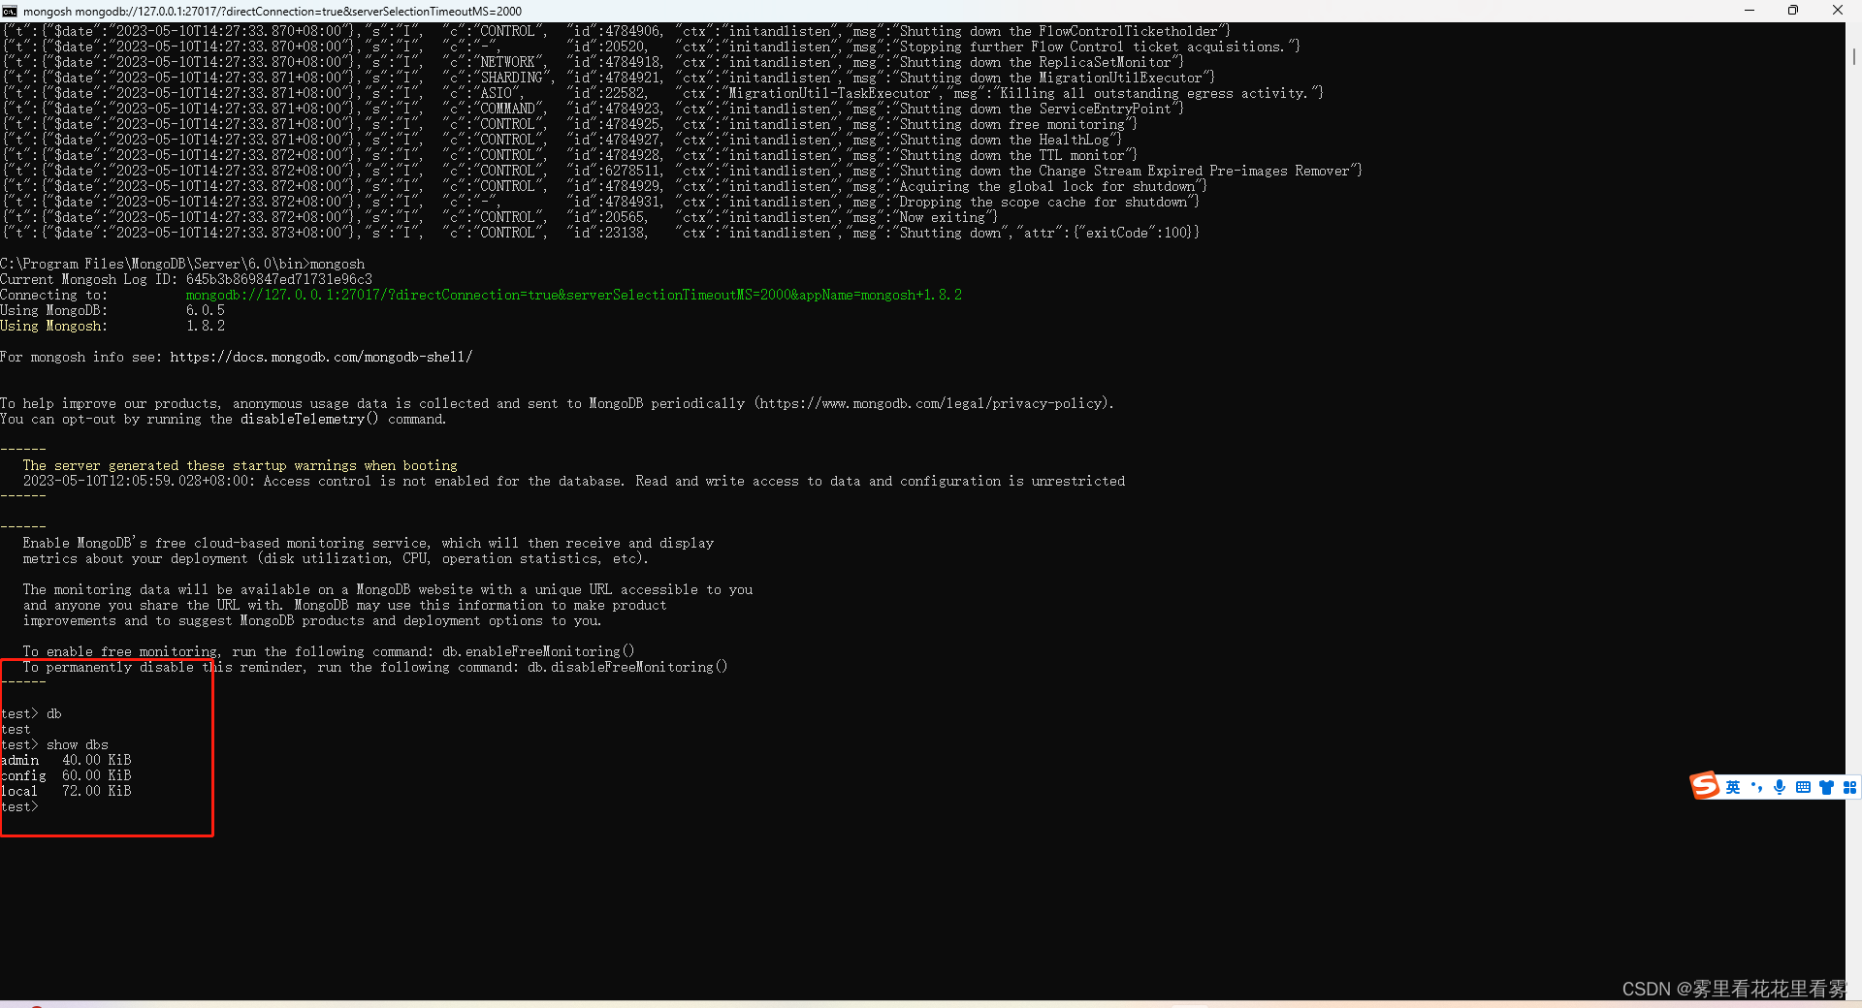Screen dimensions: 1862x1008
Task: Start voice input with the microphone icon
Action: tap(1780, 787)
